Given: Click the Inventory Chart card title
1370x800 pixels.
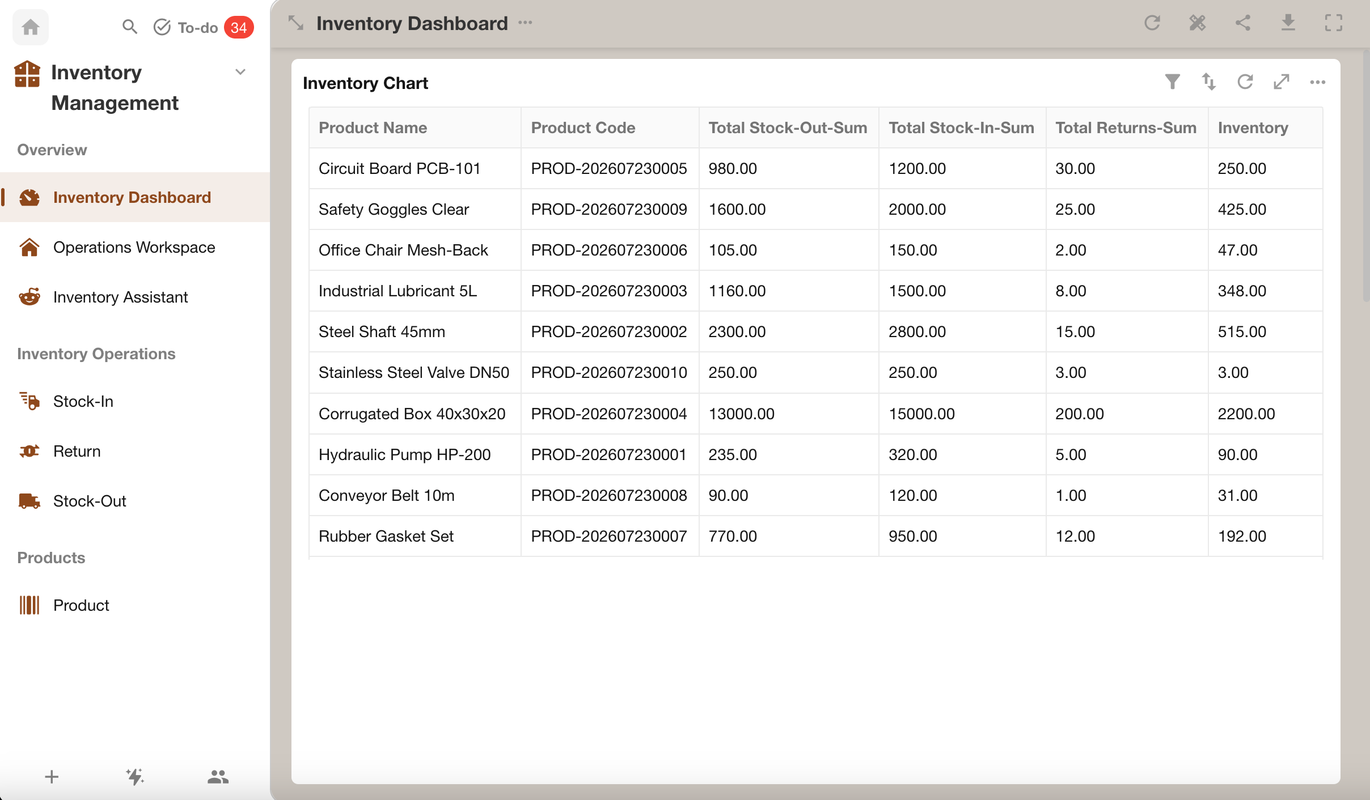Looking at the screenshot, I should (x=365, y=83).
